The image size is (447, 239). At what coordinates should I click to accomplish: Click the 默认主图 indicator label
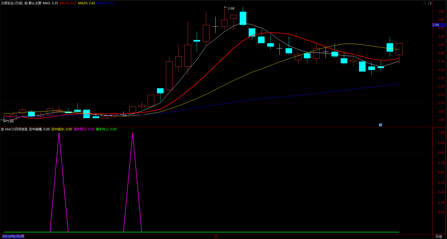tap(35, 3)
